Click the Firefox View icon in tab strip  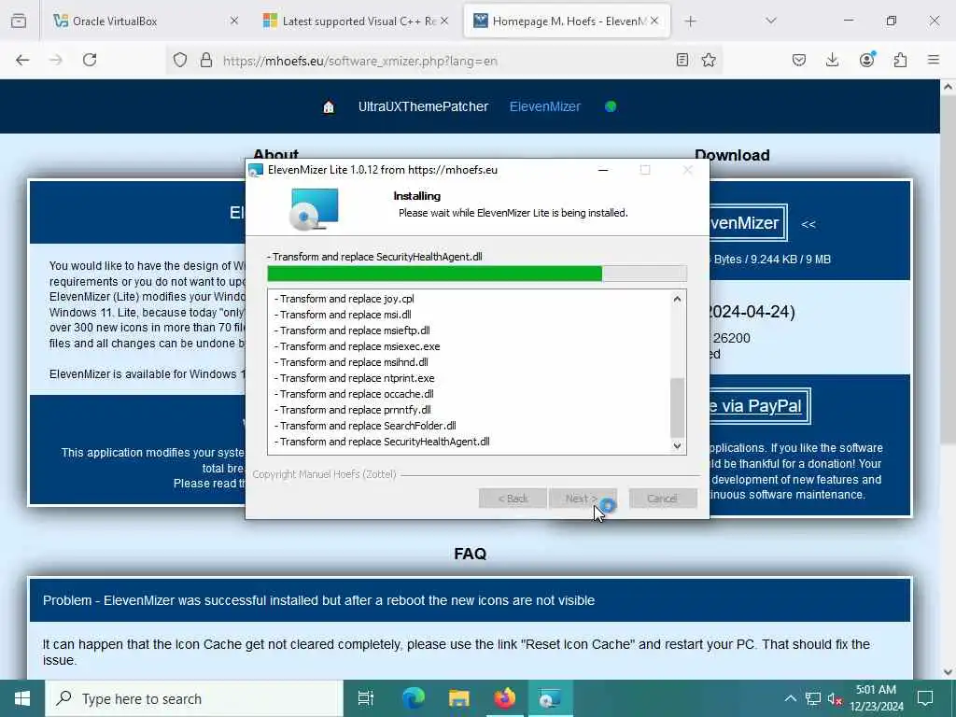(19, 21)
